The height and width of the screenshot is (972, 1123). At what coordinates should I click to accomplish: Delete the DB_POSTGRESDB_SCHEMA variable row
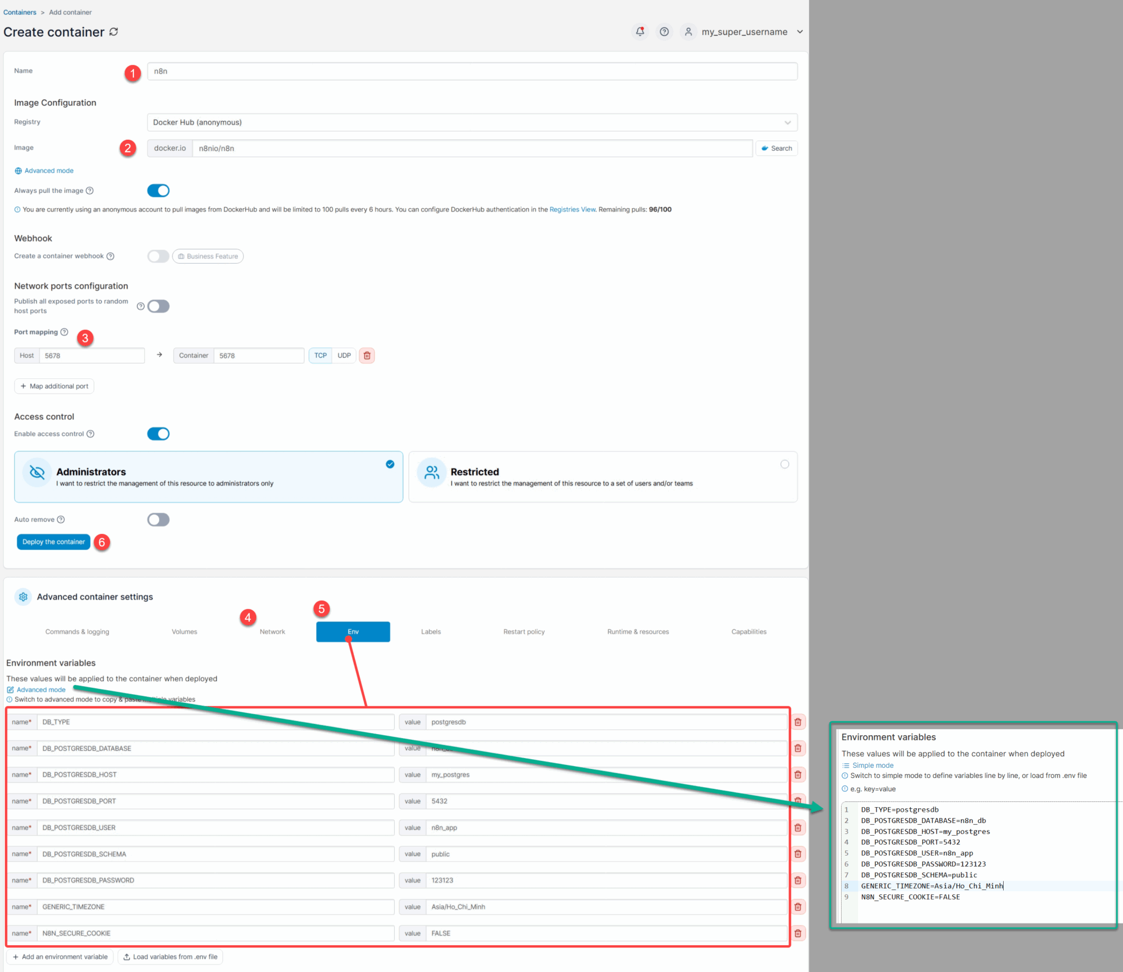[798, 854]
